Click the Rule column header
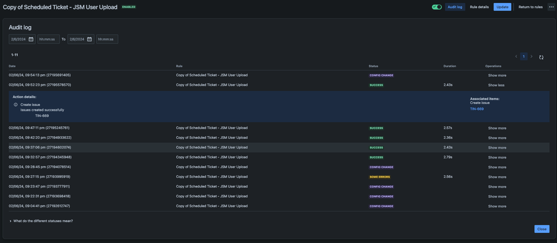Screen dimensions: 557x243 pos(180,66)
